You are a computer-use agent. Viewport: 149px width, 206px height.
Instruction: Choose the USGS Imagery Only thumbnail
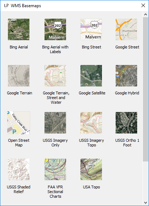tap(55, 123)
